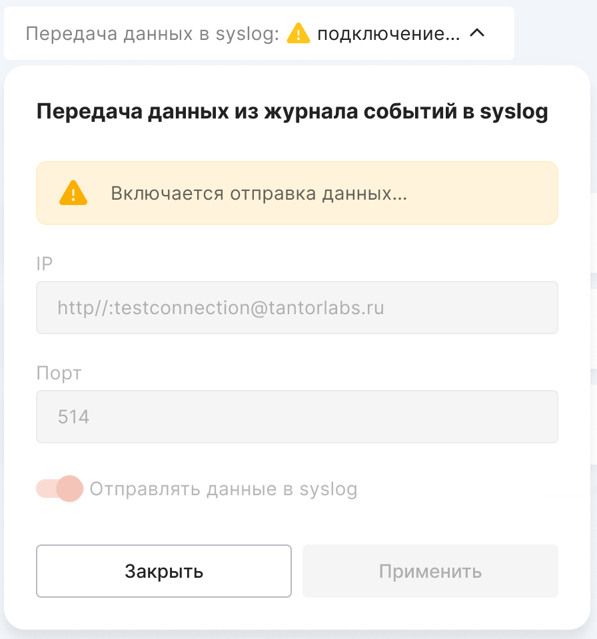This screenshot has height=639, width=597.
Task: Toggle the 'Отправлять данные в syslog' switch
Action: point(59,489)
